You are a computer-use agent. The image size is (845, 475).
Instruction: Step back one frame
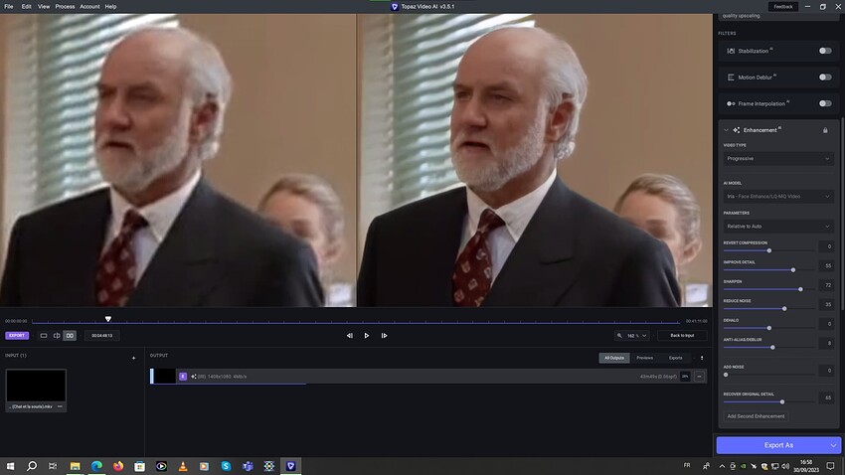pos(349,336)
